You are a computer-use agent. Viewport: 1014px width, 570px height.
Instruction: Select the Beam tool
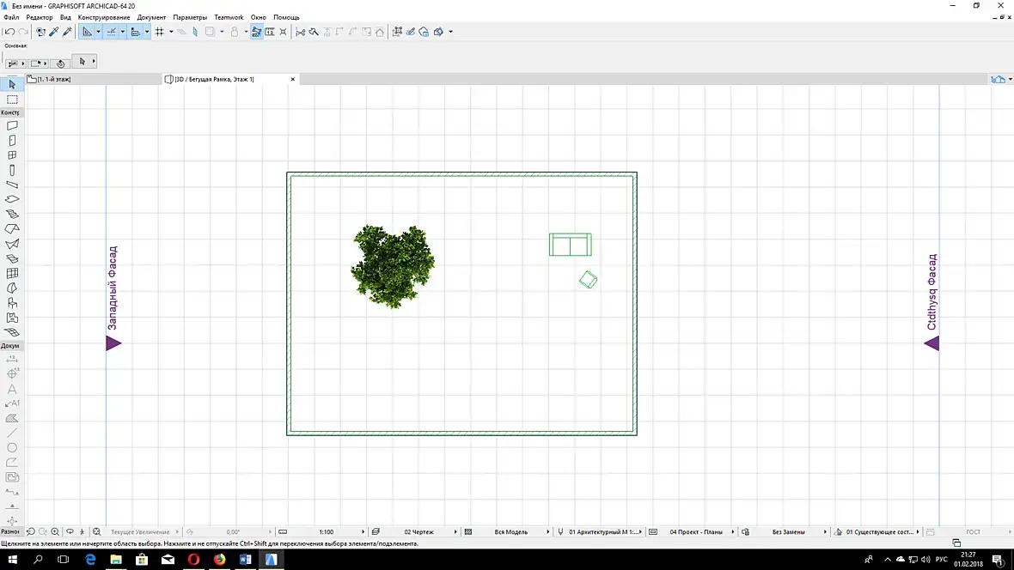point(12,185)
